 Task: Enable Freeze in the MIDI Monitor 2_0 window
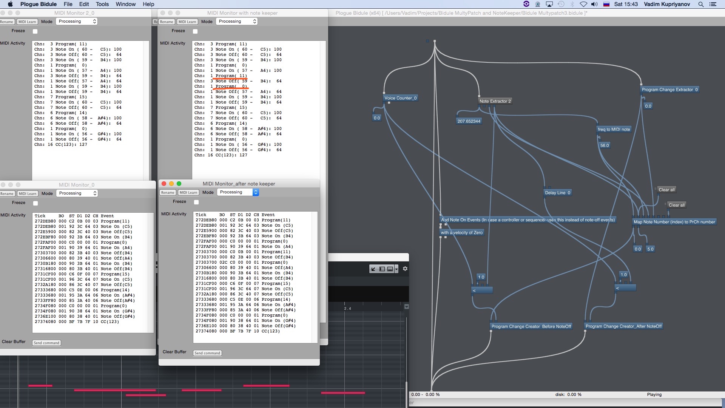[x=35, y=31]
